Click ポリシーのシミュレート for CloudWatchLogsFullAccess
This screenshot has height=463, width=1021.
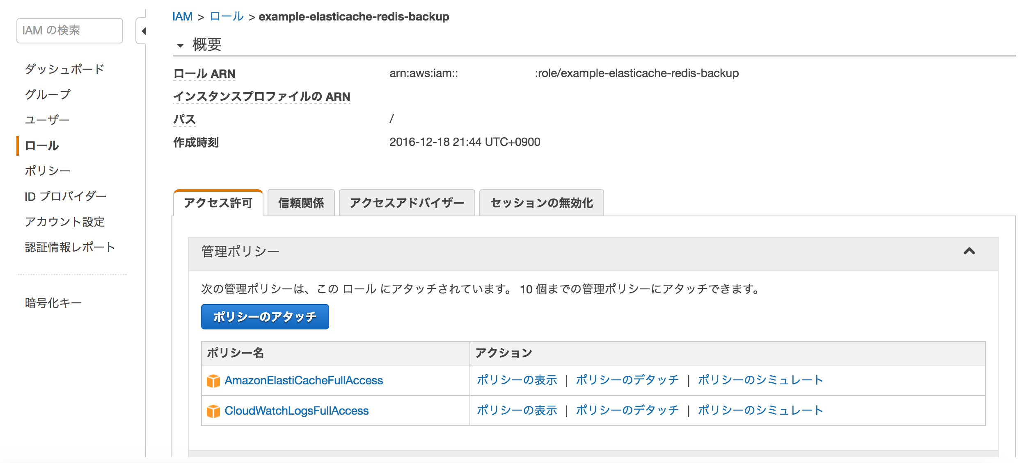(761, 411)
